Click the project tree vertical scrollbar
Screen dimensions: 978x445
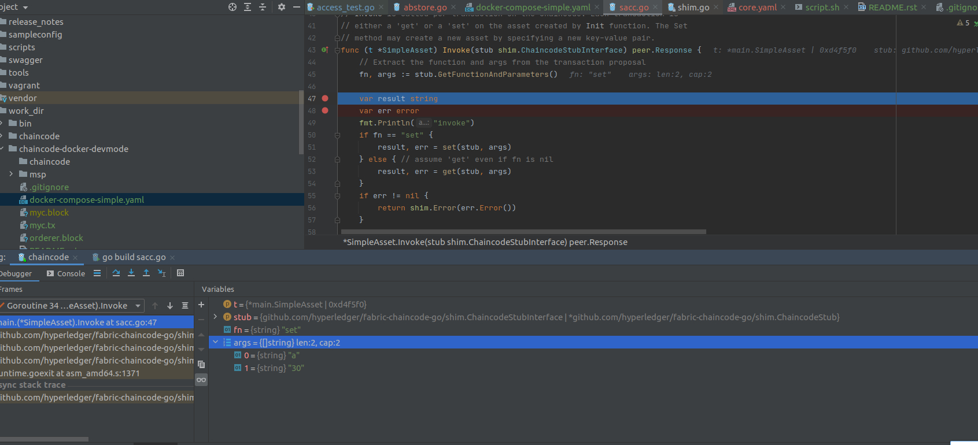coord(301,122)
